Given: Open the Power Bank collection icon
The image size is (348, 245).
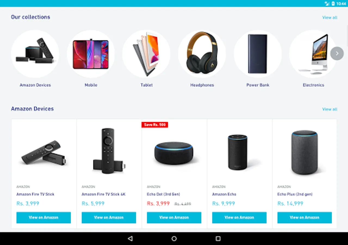Looking at the screenshot, I should click(x=258, y=54).
